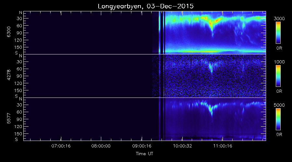Click the 90 tick label on 6300 panel
Screen dimensions: 292x162
(x=19, y=33)
